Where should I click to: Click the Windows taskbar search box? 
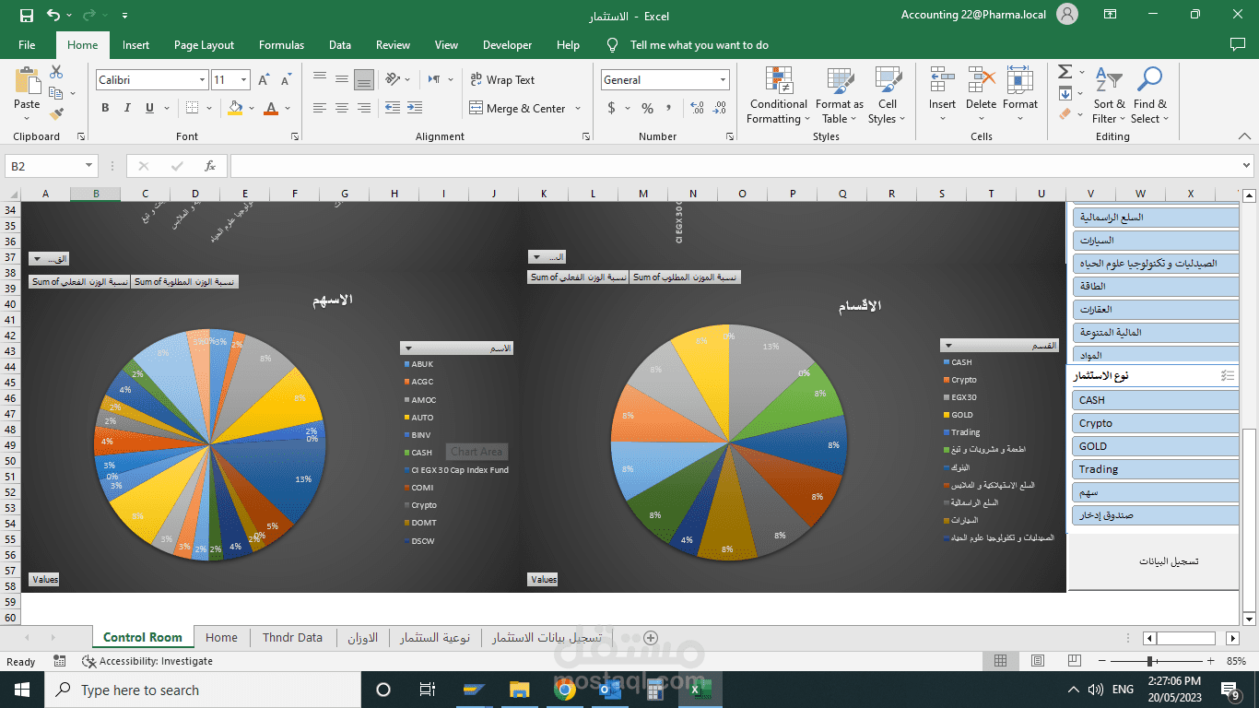201,690
